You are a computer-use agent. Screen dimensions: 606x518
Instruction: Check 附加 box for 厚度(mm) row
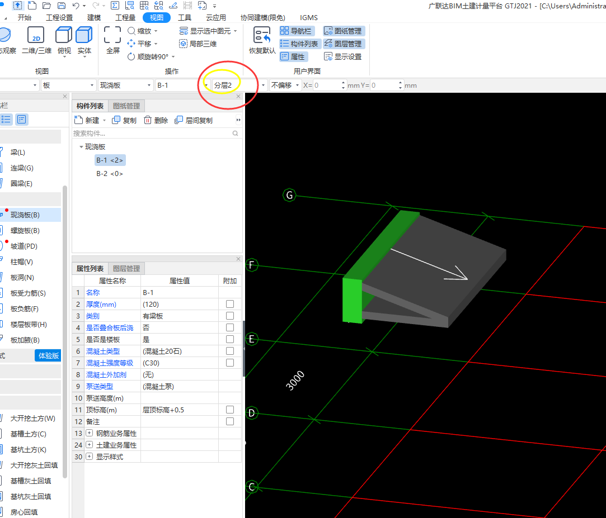tap(230, 304)
